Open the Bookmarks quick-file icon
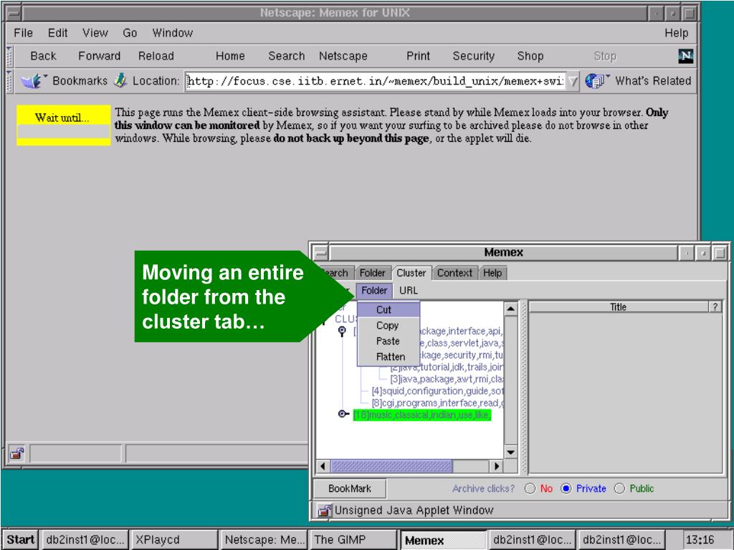The width and height of the screenshot is (734, 550). tap(33, 81)
